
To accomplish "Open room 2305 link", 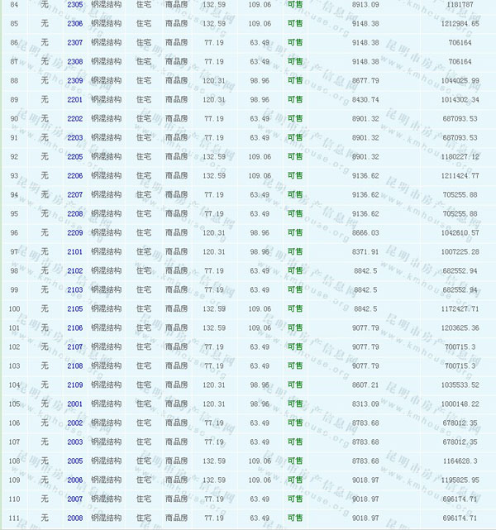I will [x=74, y=4].
